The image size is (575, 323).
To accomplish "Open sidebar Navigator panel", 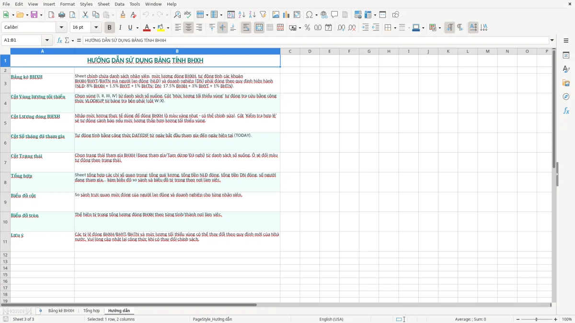I will (566, 97).
